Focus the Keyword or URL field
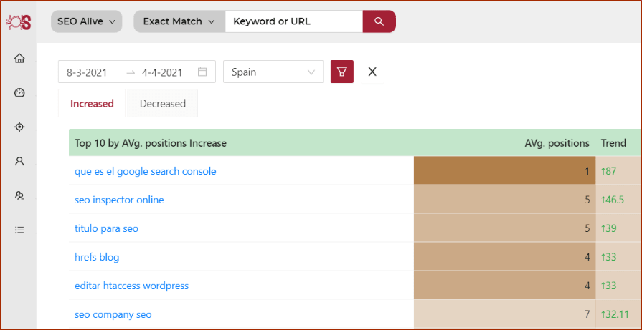 [x=294, y=21]
